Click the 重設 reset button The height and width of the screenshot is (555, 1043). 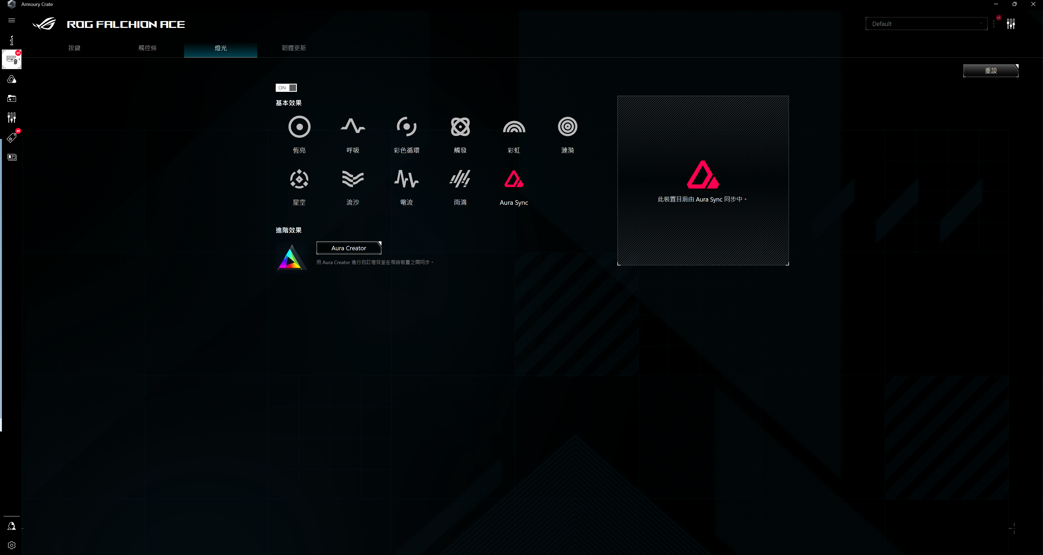coord(991,71)
